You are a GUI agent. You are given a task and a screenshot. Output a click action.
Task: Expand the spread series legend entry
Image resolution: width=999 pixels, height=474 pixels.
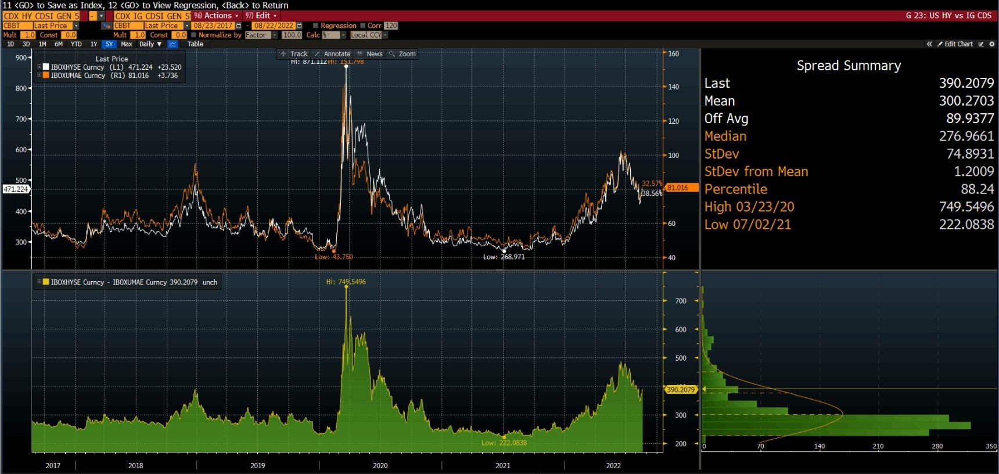point(39,282)
